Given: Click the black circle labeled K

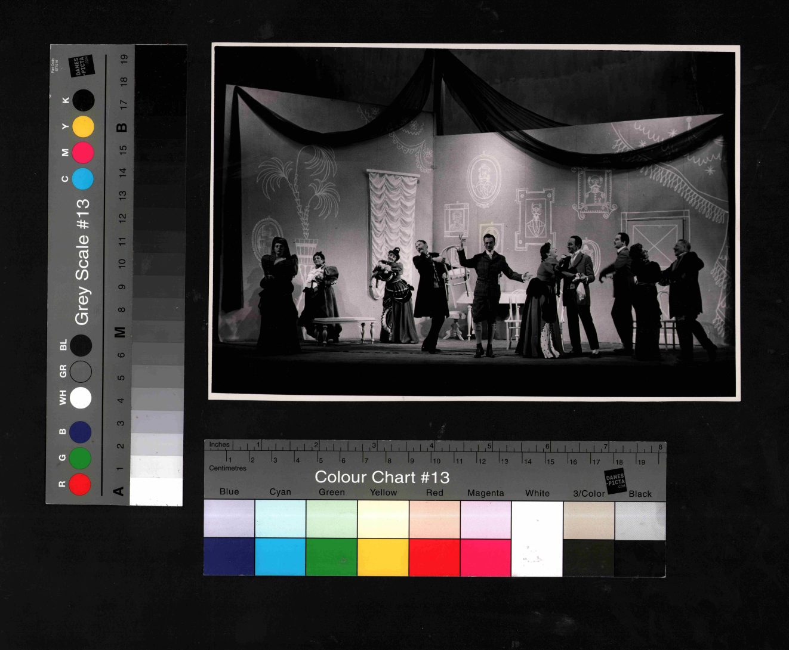Looking at the screenshot, I should point(83,100).
